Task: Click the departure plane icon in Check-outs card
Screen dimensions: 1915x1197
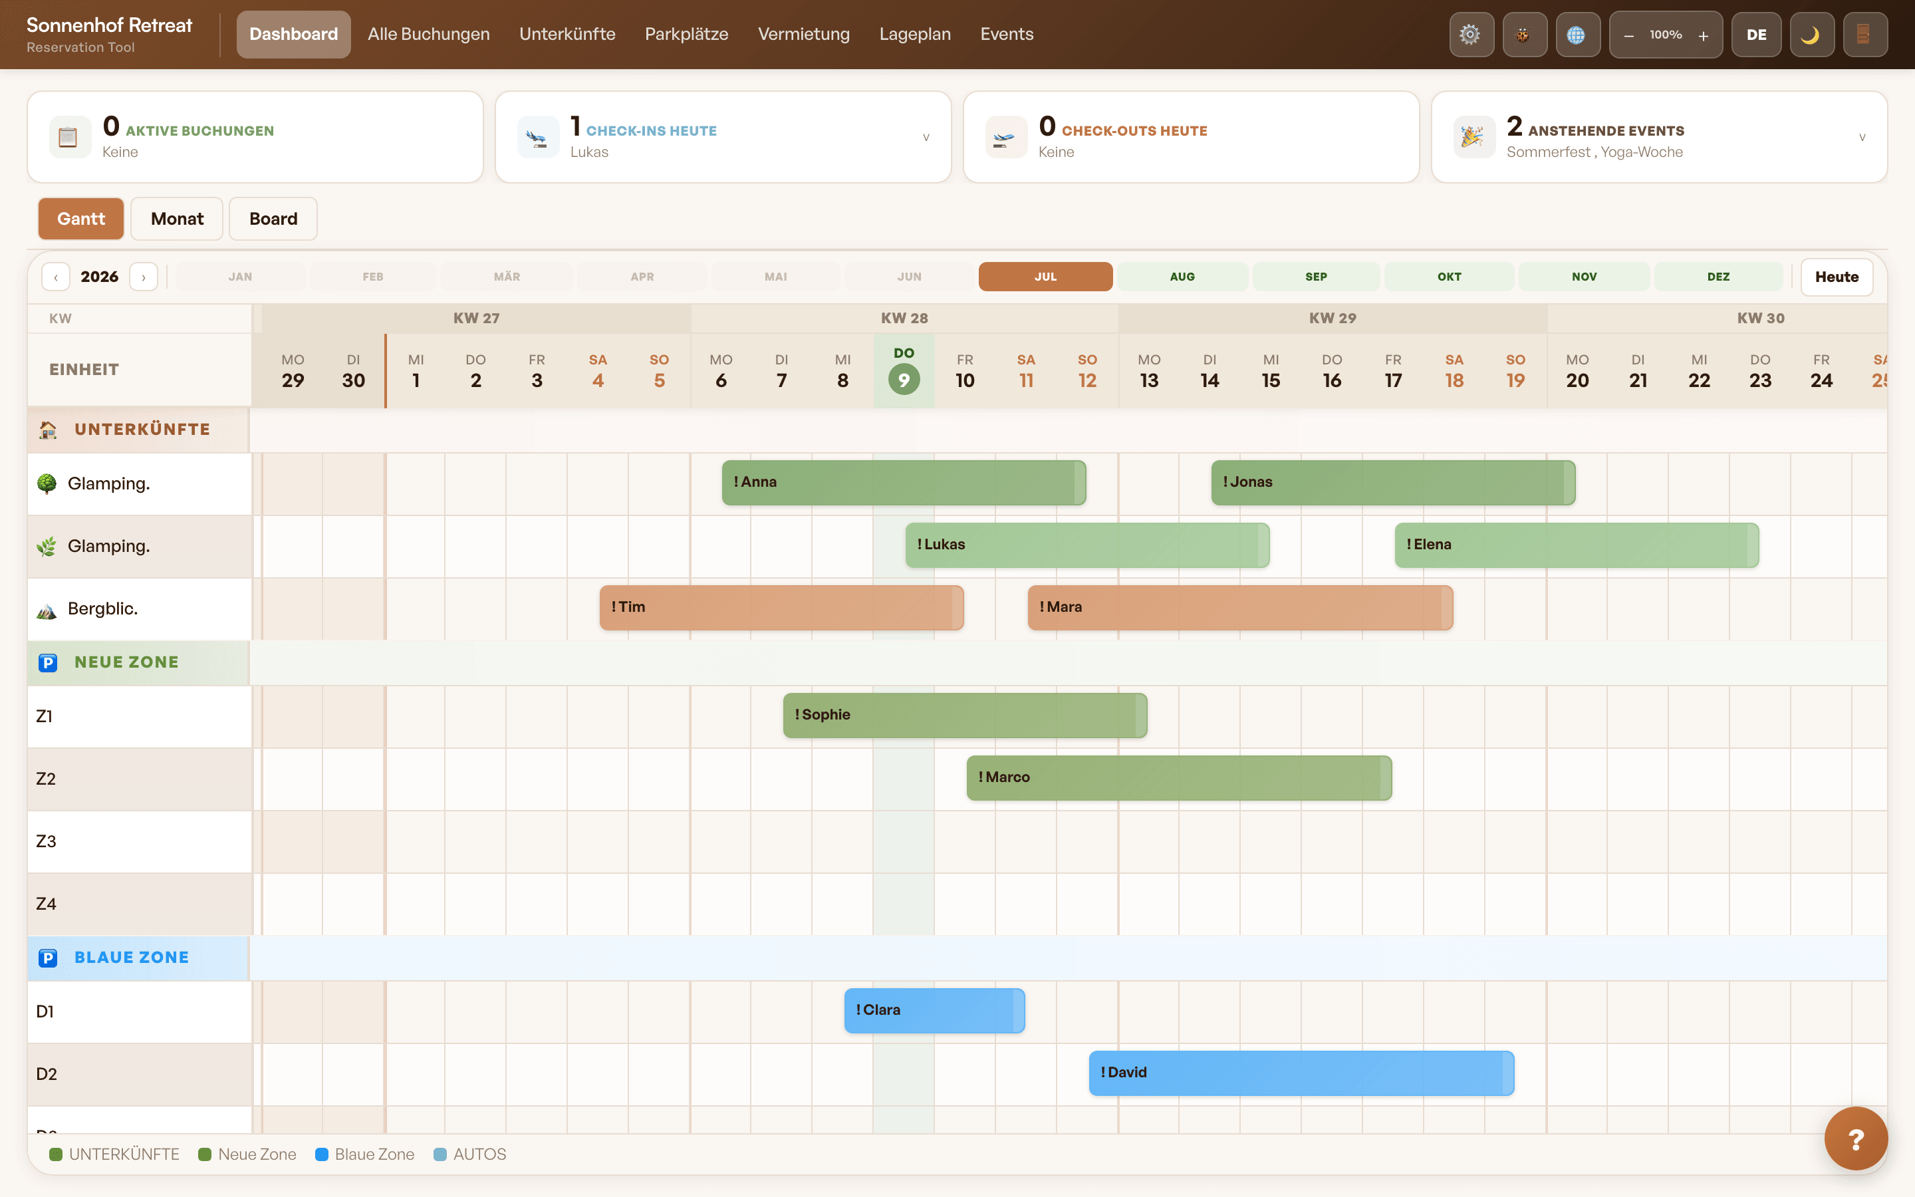Action: [x=1006, y=137]
